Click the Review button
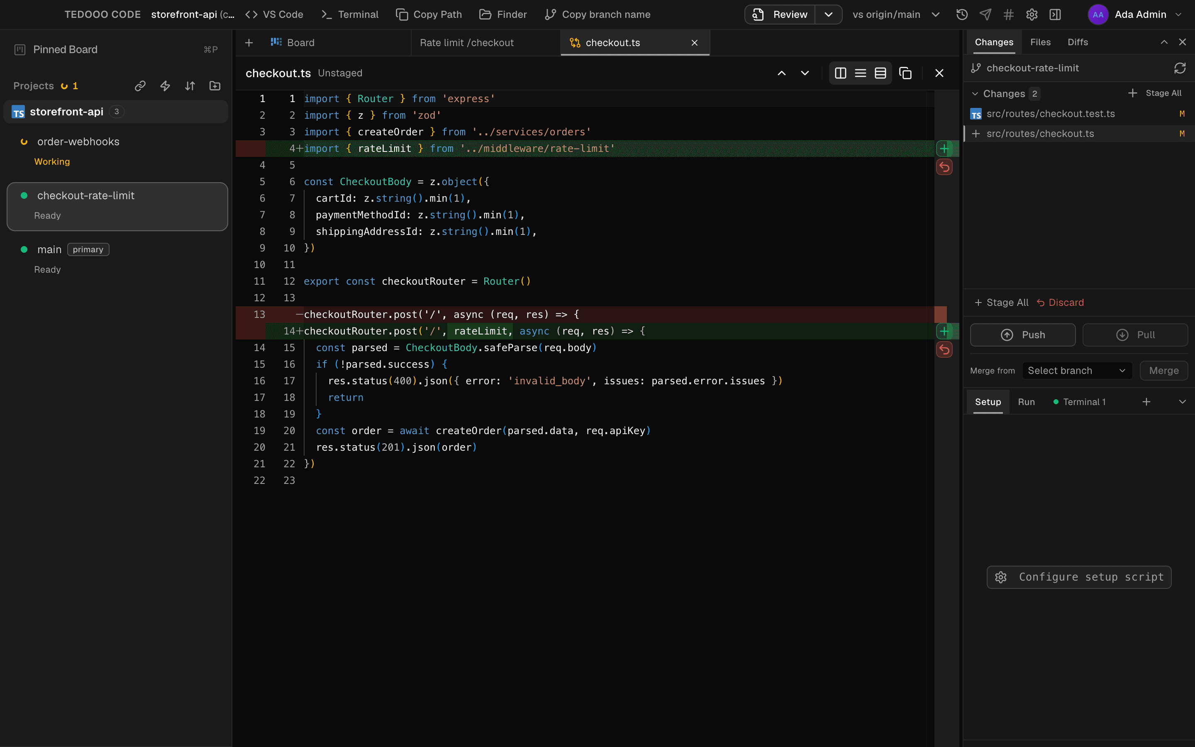 (x=780, y=15)
